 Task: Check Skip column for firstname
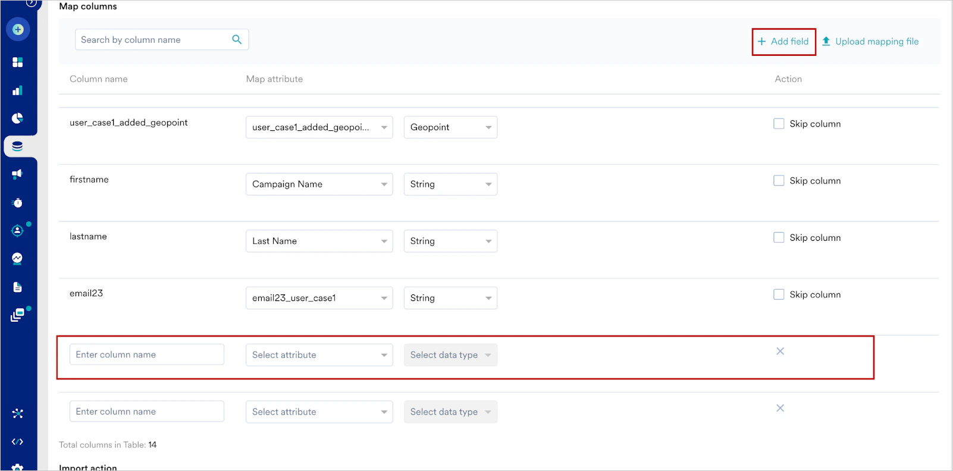[779, 180]
